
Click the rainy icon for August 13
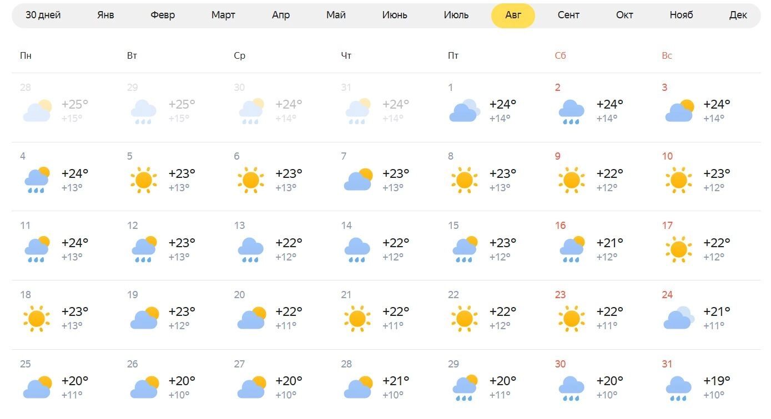coord(250,249)
